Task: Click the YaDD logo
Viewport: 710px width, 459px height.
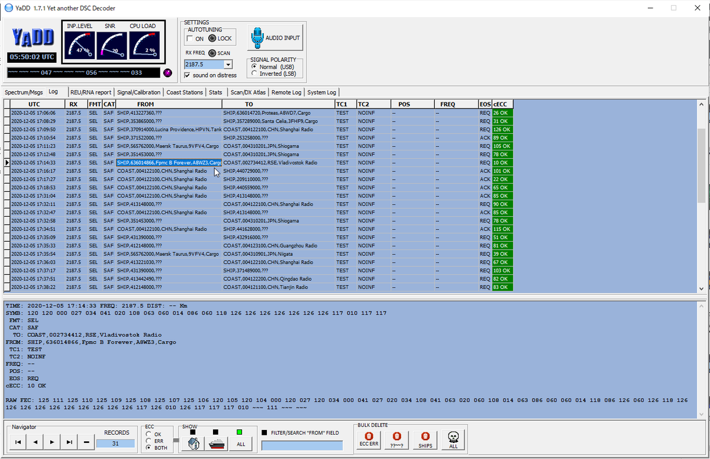Action: click(x=33, y=38)
